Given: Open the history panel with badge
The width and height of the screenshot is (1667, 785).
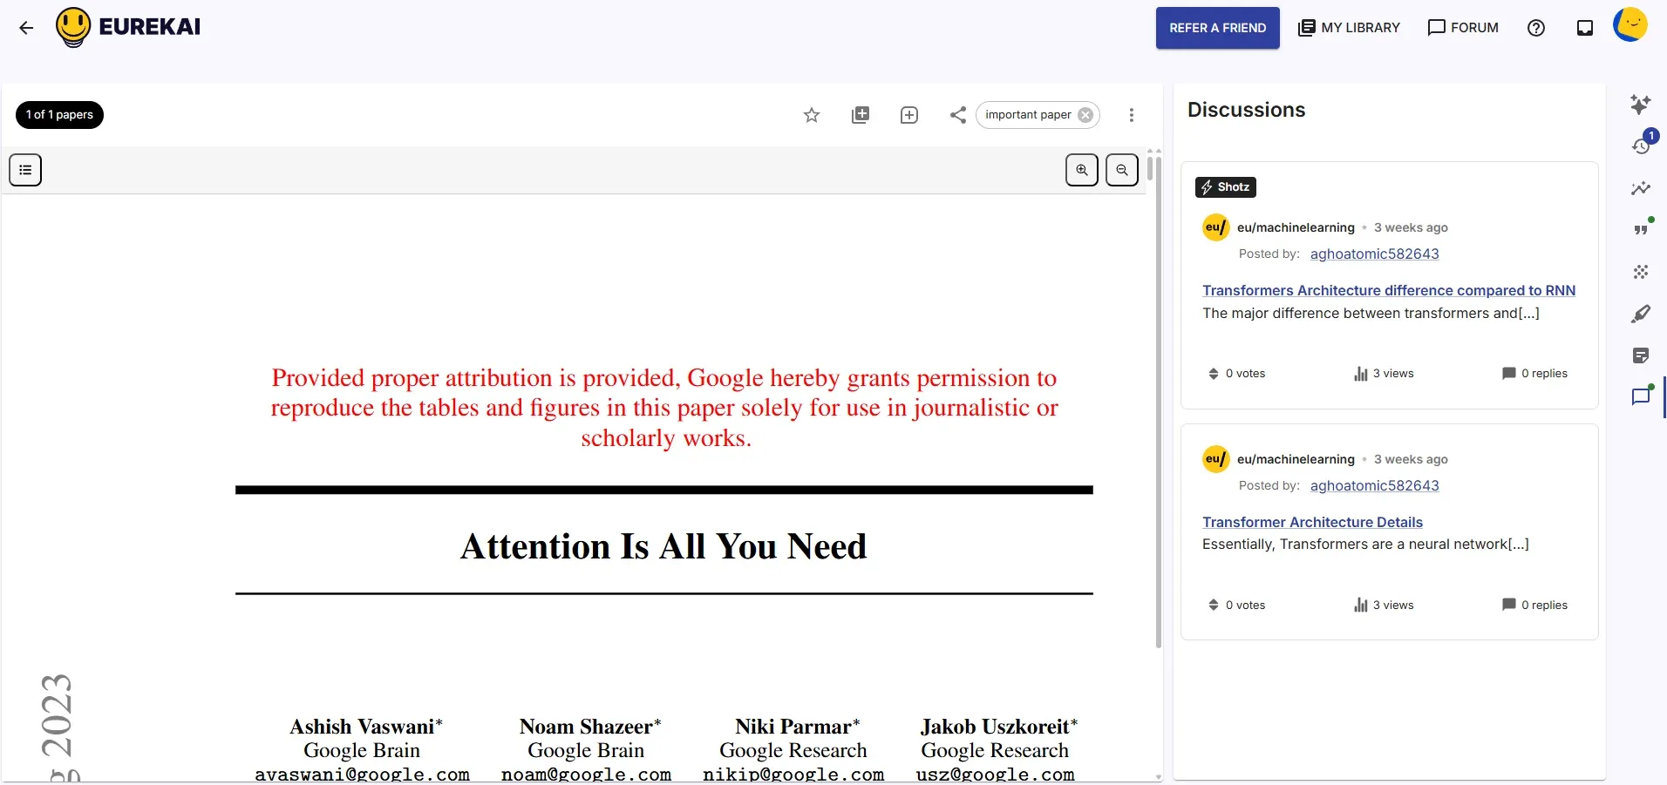Looking at the screenshot, I should click(x=1641, y=145).
